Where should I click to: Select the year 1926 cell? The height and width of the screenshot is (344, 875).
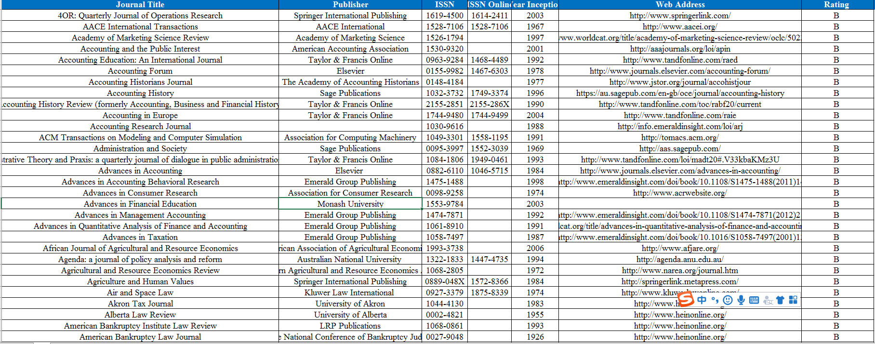pyautogui.click(x=535, y=337)
